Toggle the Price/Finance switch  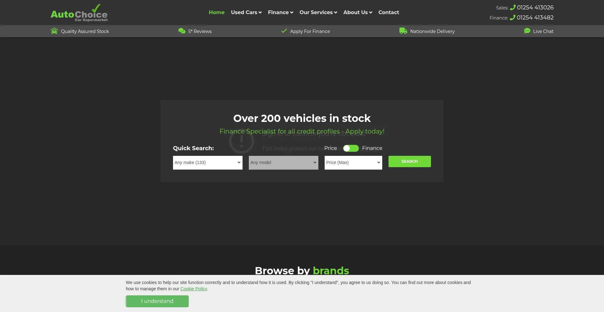pos(351,148)
